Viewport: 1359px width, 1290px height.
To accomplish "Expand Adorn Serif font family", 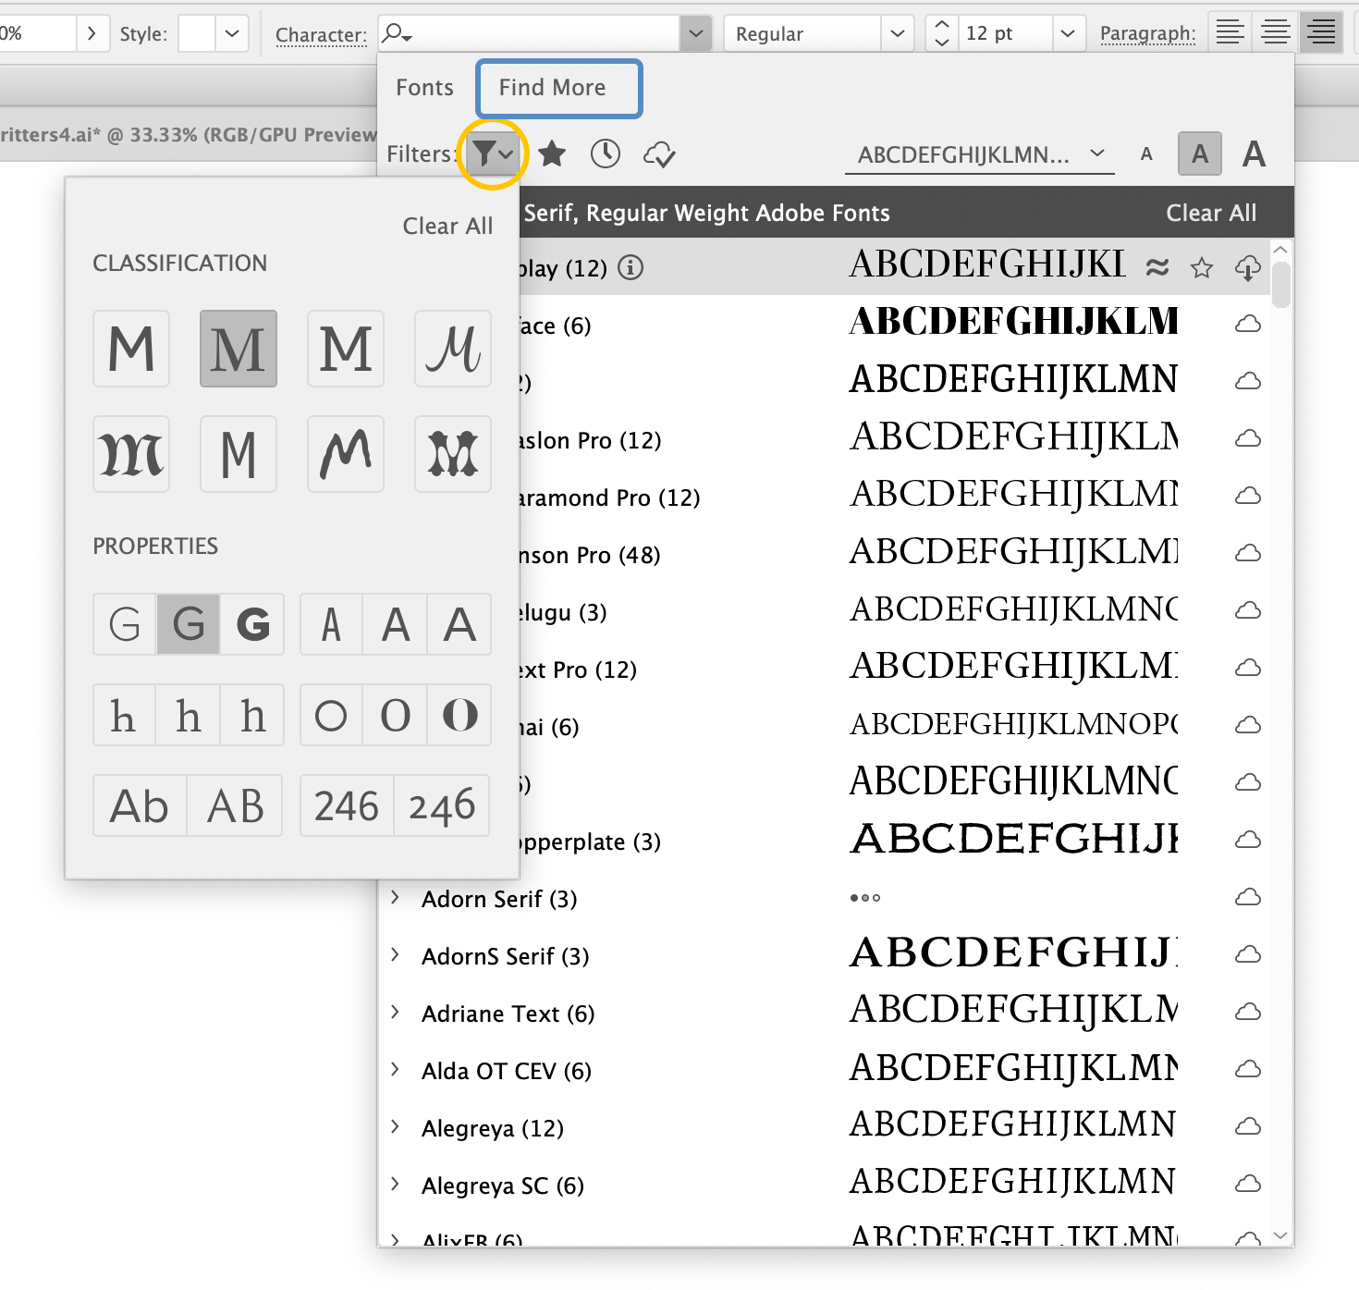I will tap(395, 897).
